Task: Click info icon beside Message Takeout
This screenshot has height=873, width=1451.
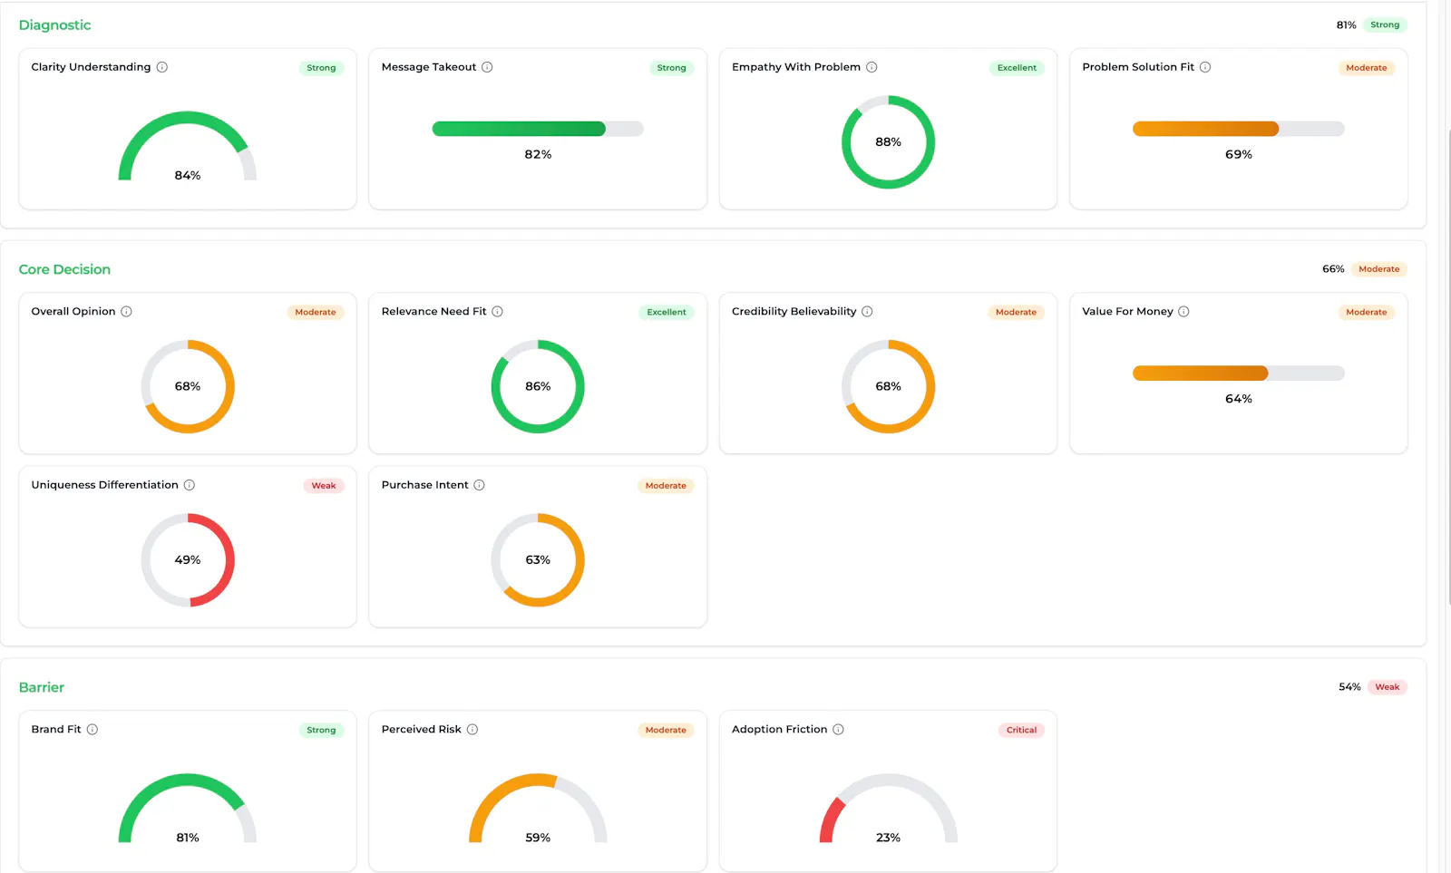Action: [487, 67]
